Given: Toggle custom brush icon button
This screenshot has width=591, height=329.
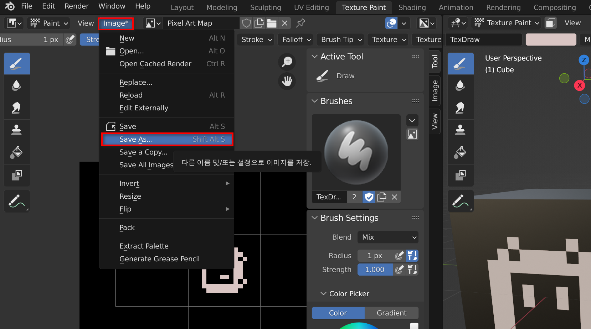Looking at the screenshot, I should coord(412,135).
